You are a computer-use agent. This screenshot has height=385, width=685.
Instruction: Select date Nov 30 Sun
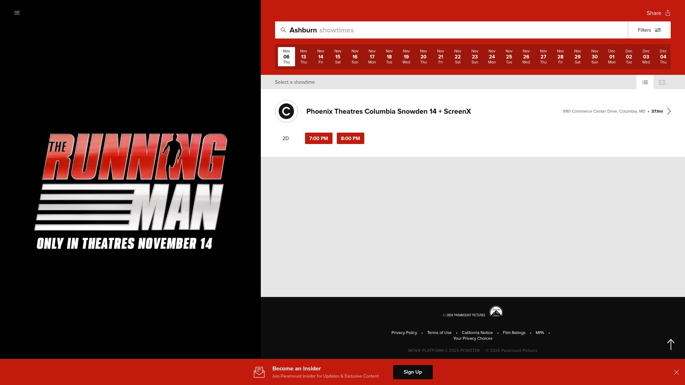[595, 57]
